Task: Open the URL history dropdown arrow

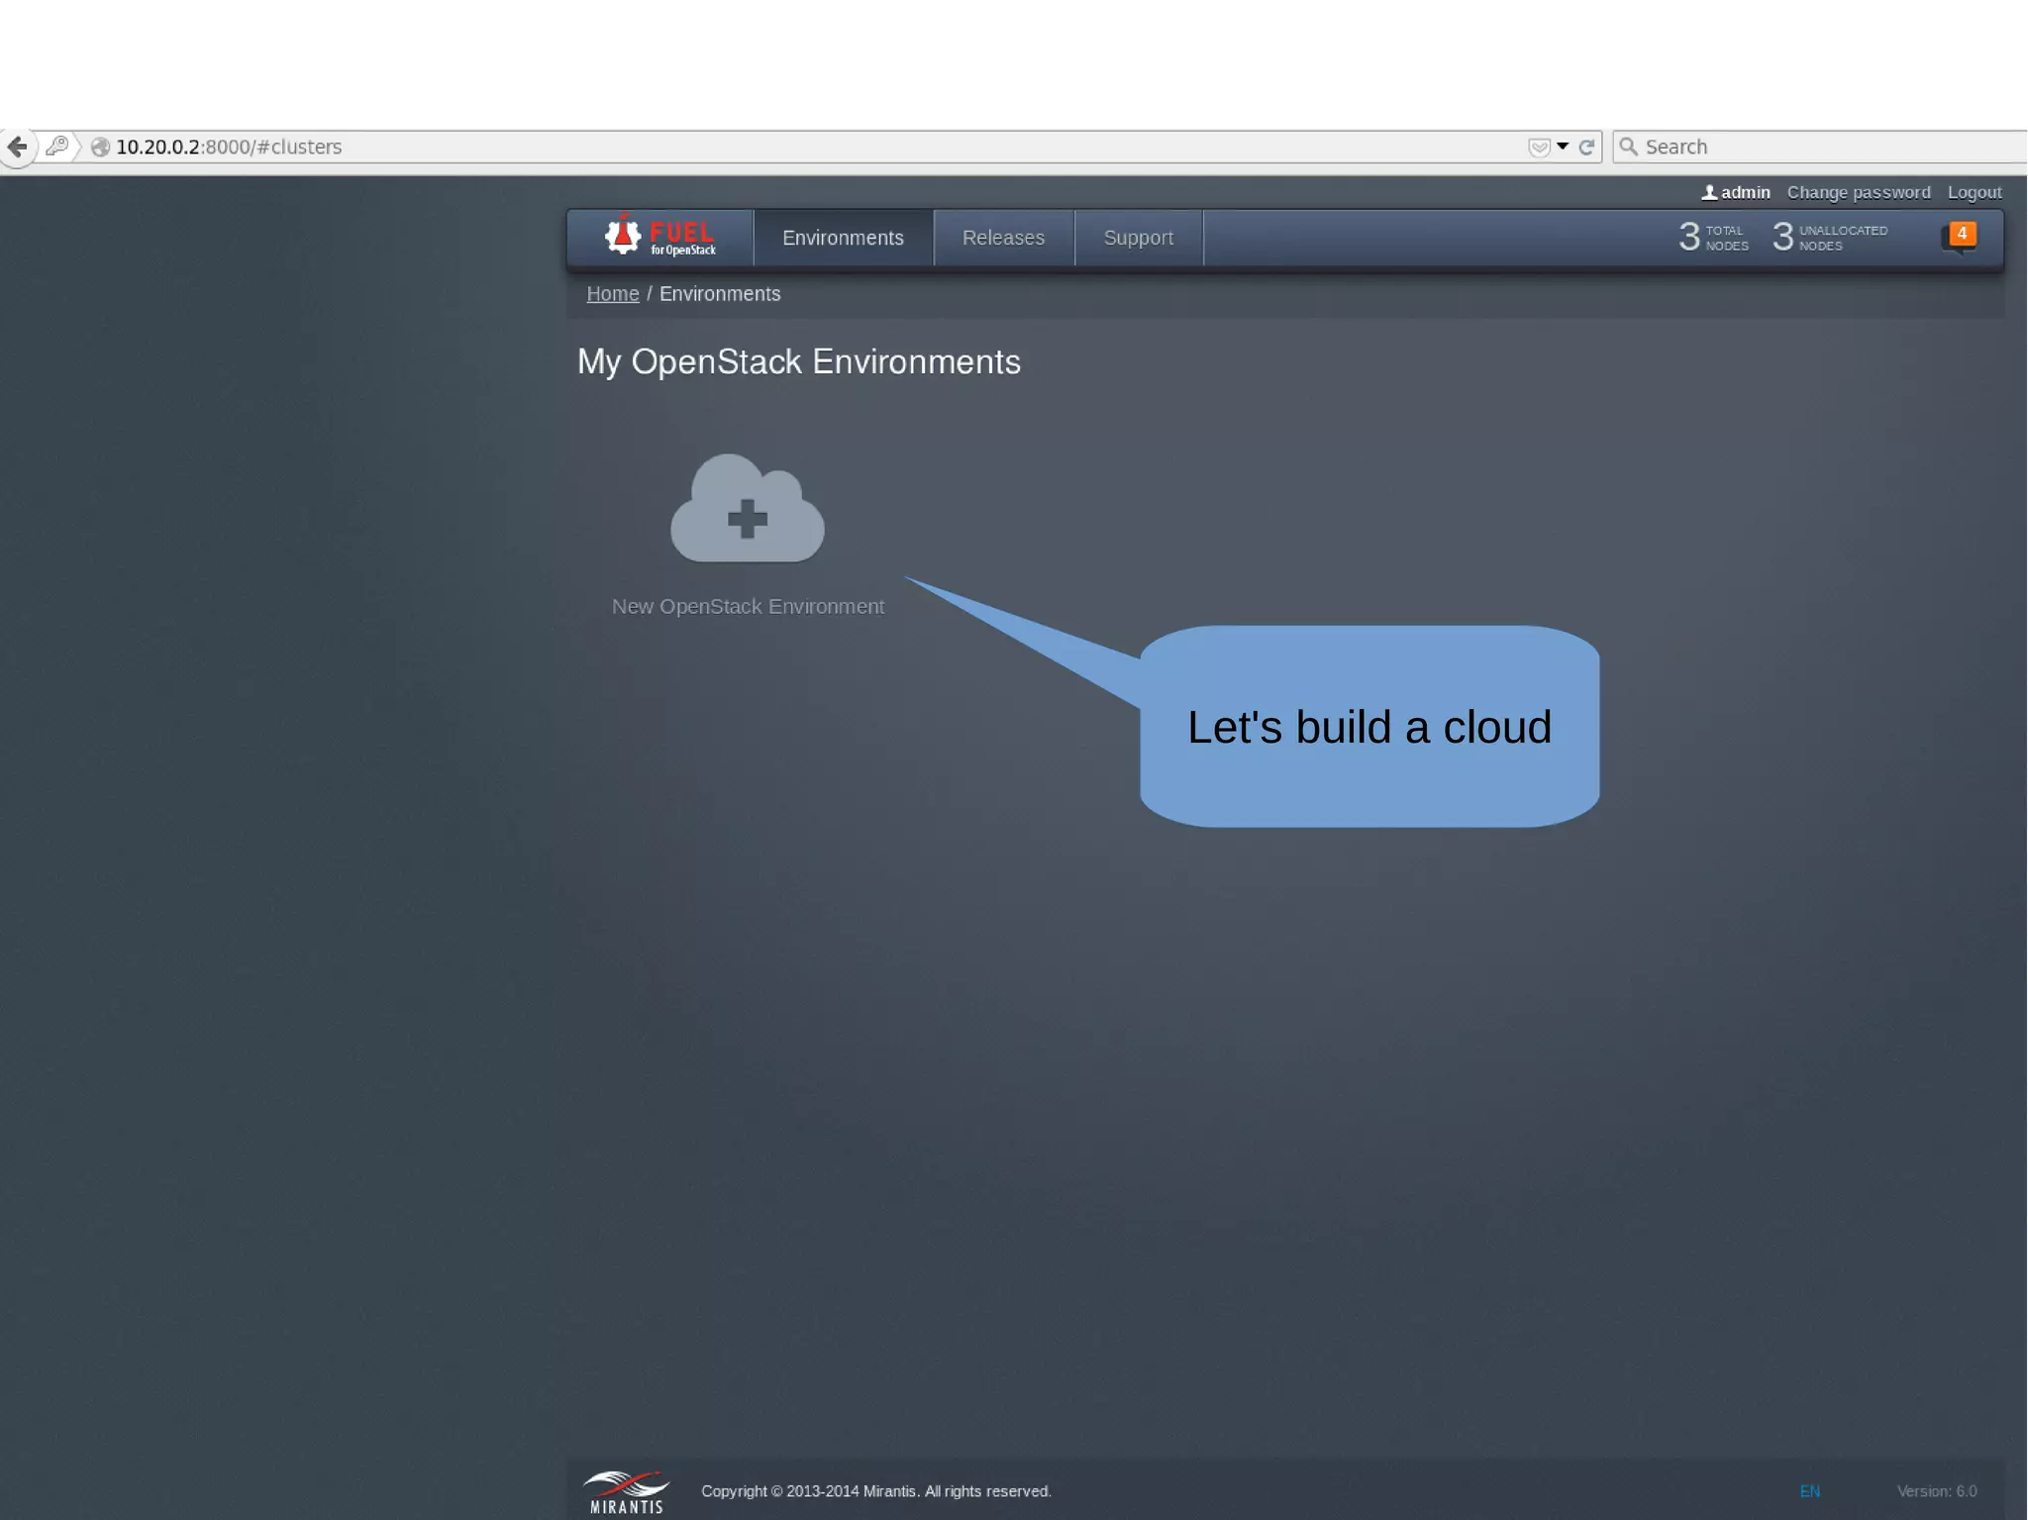Action: [x=1563, y=146]
